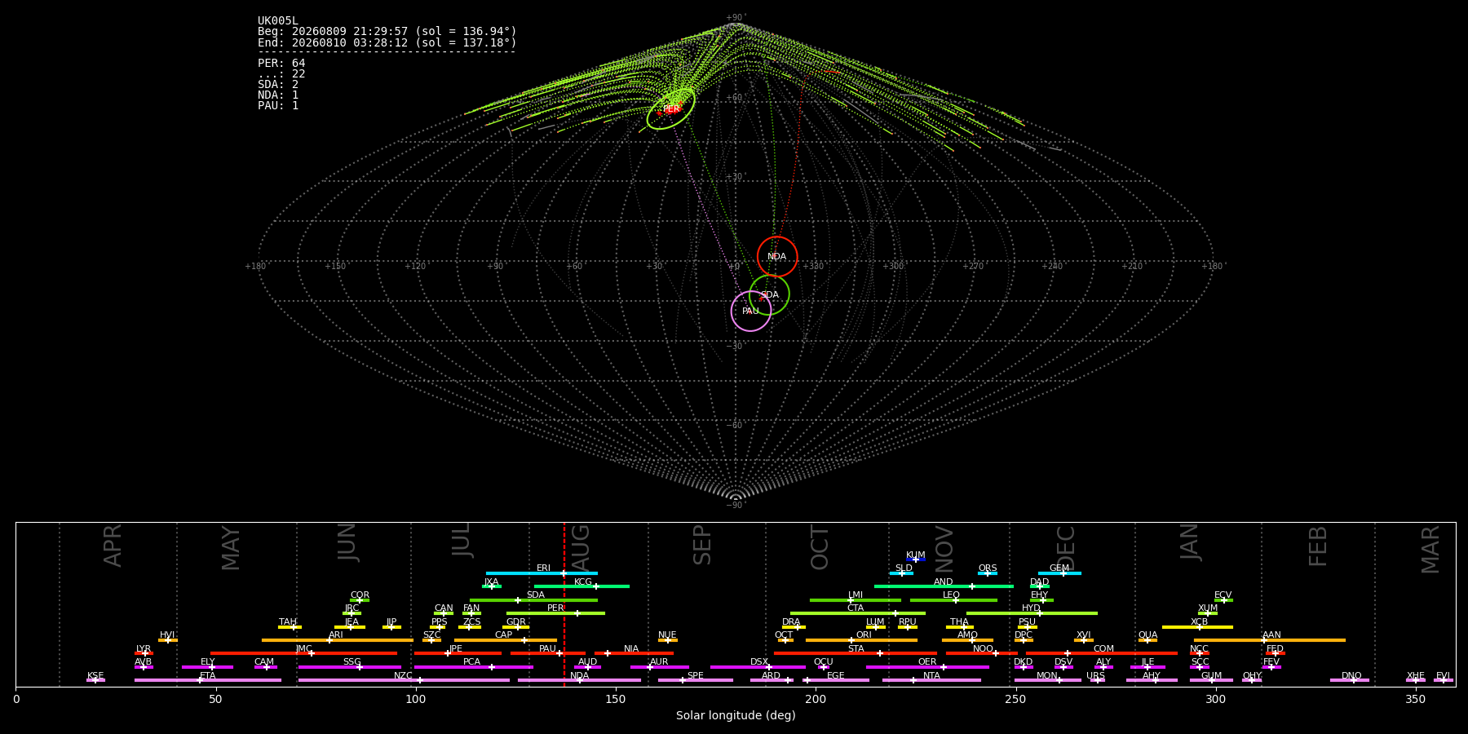Select the ORI shower activity bar
Screen dimensions: 1468x734
coord(861,640)
